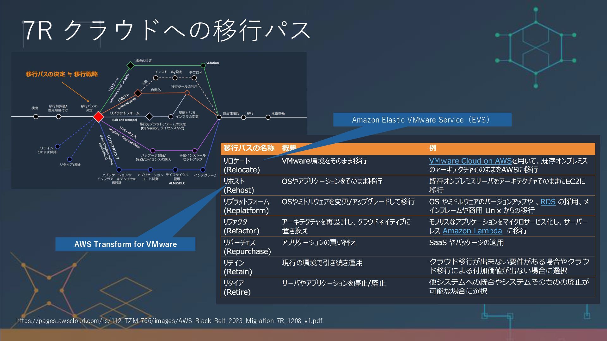
Task: Select the AWS Transform for VMware callout
Action: (x=125, y=244)
